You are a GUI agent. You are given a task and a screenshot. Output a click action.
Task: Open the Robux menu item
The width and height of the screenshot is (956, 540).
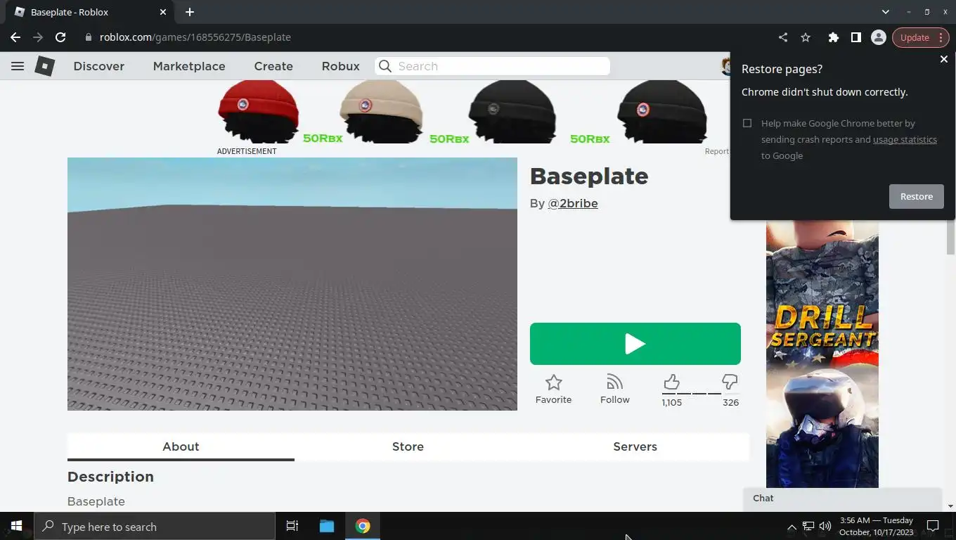(x=340, y=66)
